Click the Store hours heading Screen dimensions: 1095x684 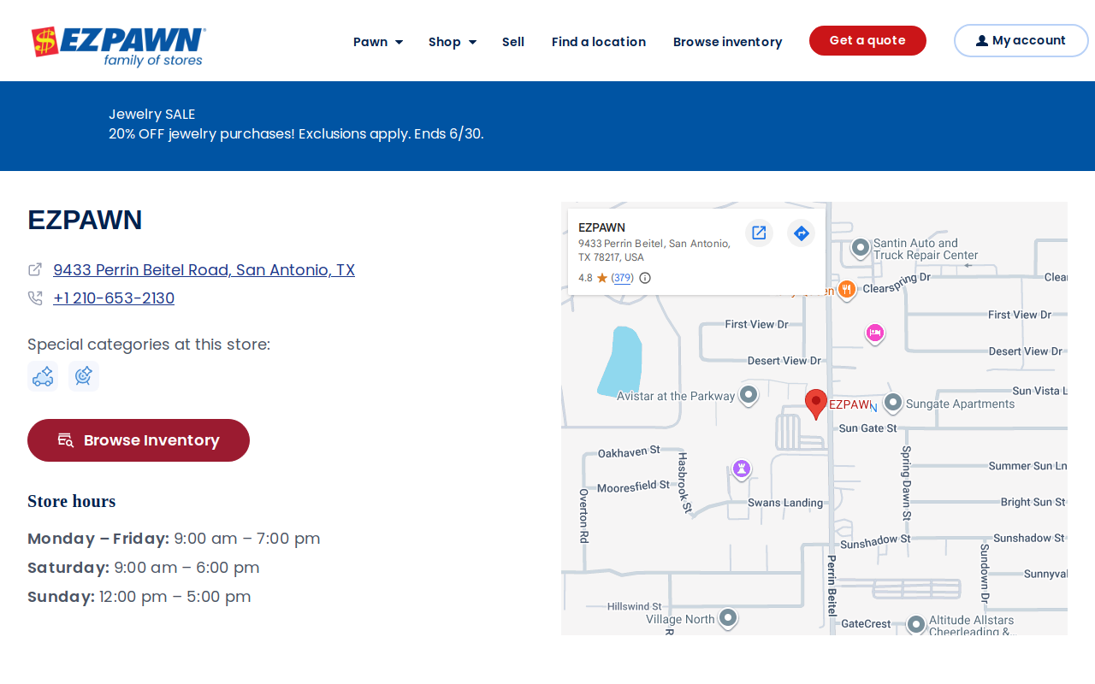click(72, 501)
